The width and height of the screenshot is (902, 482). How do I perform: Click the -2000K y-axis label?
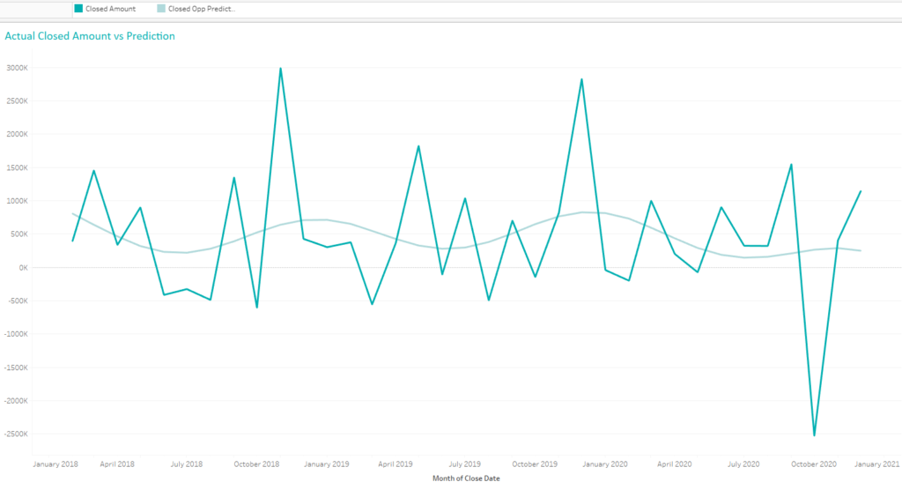point(16,401)
